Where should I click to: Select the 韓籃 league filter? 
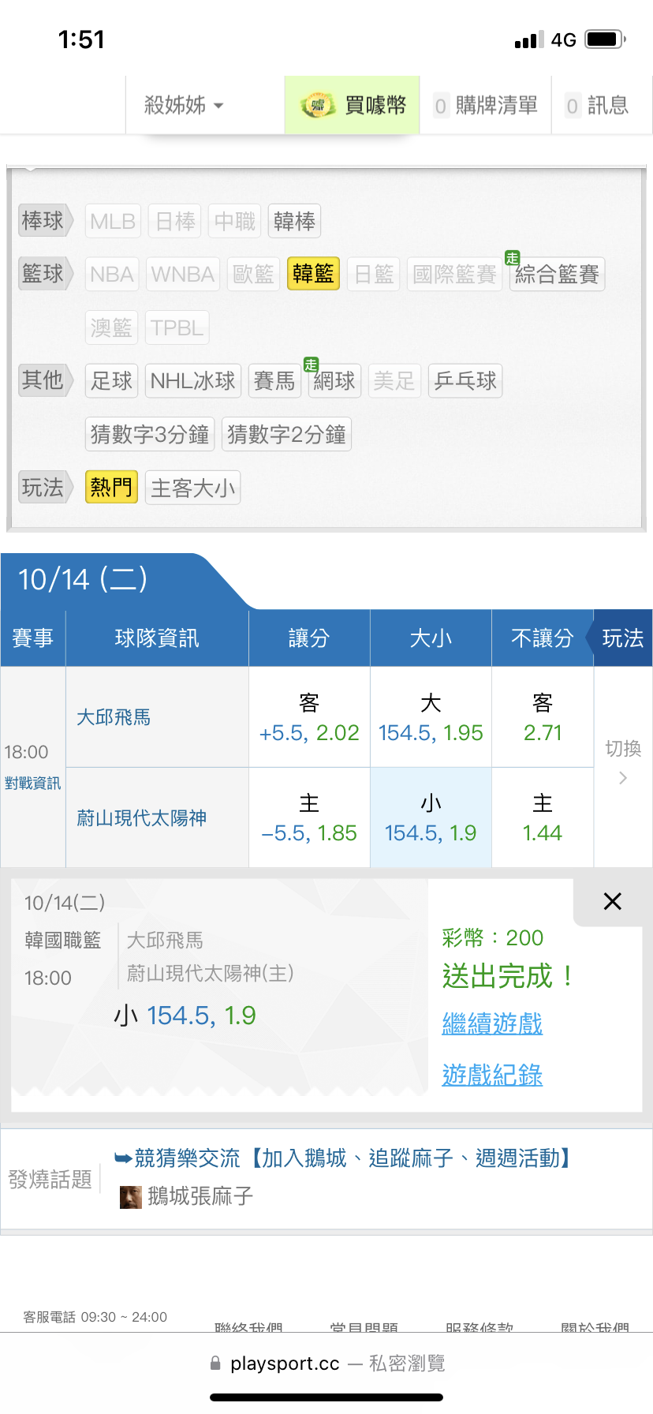coord(313,274)
